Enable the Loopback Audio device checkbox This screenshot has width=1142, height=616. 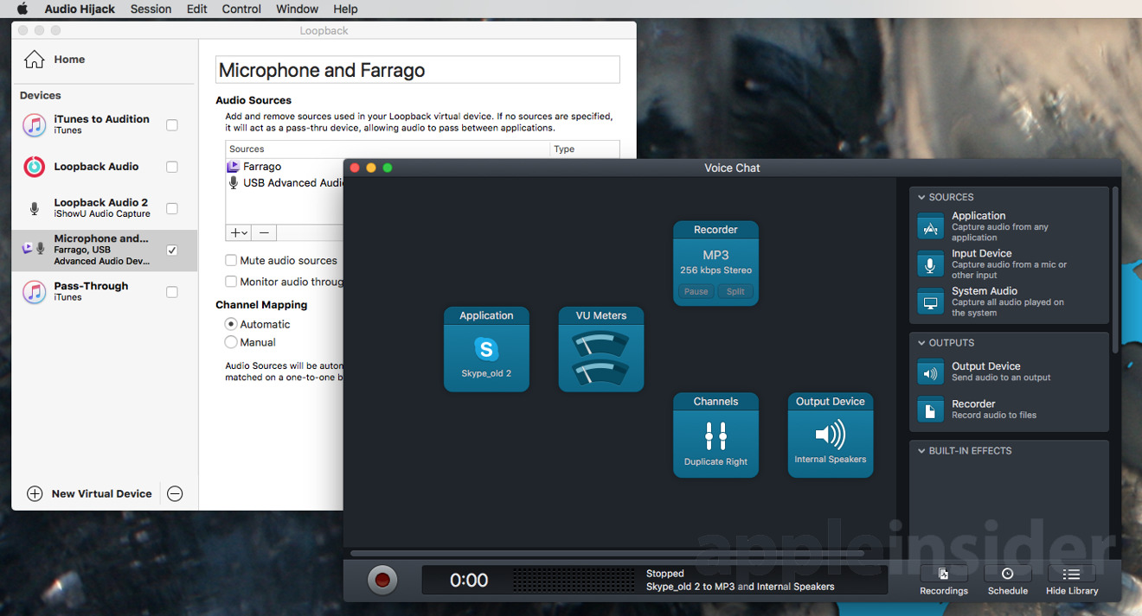point(172,167)
